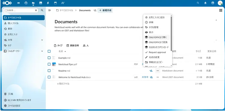Choose 表示 from context menu
Screen dimensions: 225x111
[x=157, y=32]
